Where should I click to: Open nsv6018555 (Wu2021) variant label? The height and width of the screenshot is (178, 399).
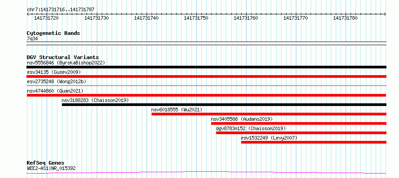tap(177, 110)
